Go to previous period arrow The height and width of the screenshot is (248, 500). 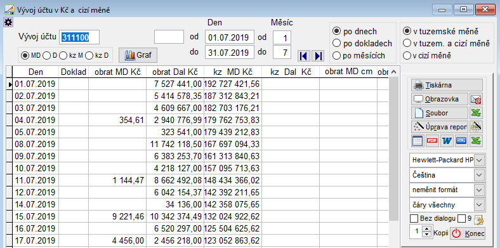pos(303,56)
